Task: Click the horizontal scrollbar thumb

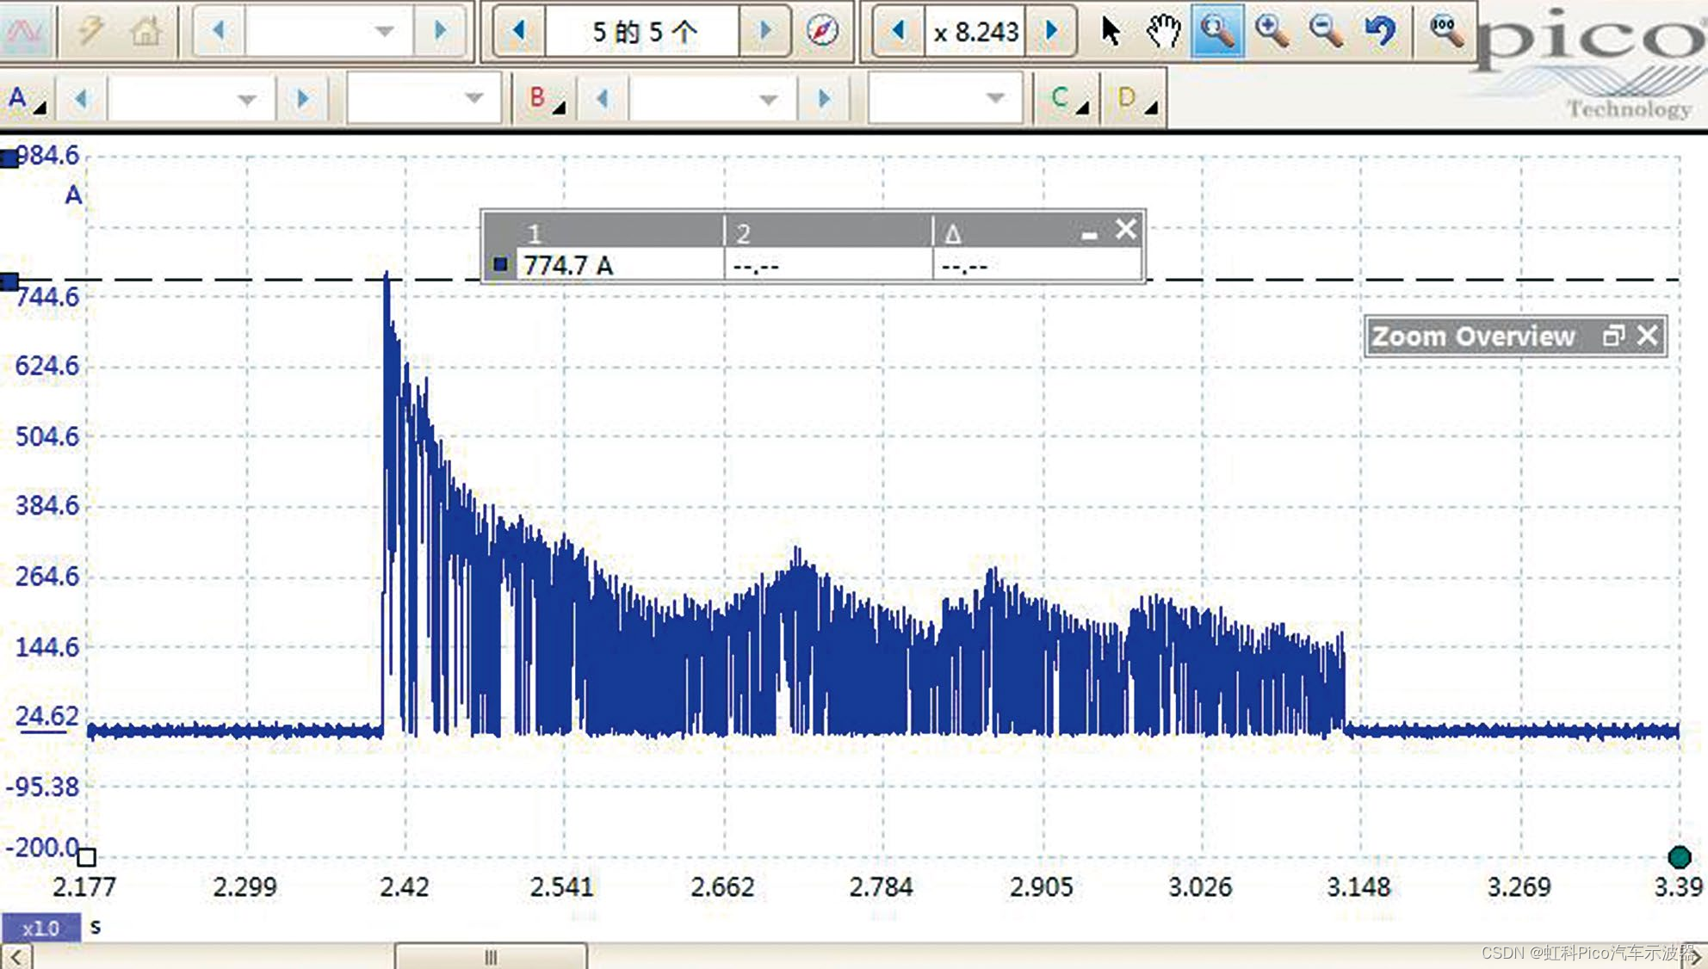Action: tap(491, 956)
